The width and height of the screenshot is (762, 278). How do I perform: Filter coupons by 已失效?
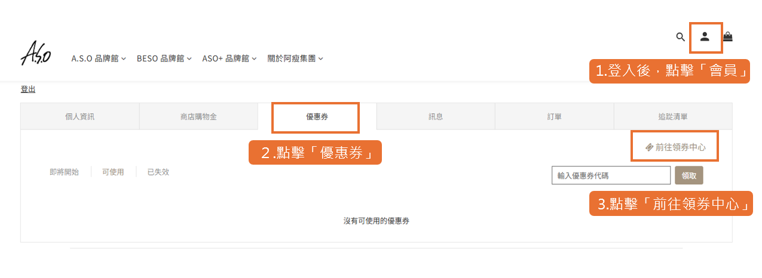(158, 172)
